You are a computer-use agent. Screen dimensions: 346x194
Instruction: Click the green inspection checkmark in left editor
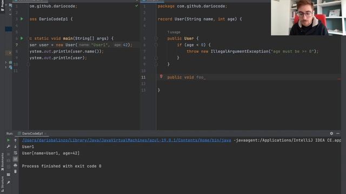[137, 6]
